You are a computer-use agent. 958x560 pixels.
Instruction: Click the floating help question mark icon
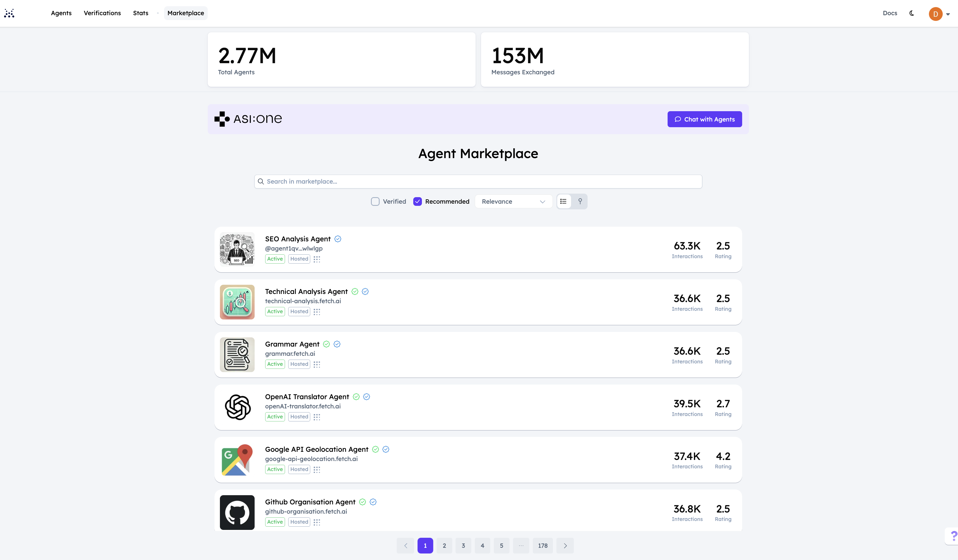(x=953, y=536)
